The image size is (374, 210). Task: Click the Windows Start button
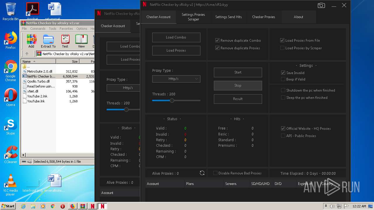[8, 206]
